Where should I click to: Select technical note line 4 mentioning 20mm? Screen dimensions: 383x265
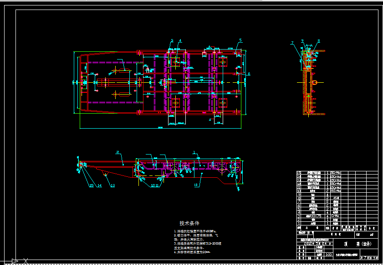click(x=192, y=252)
